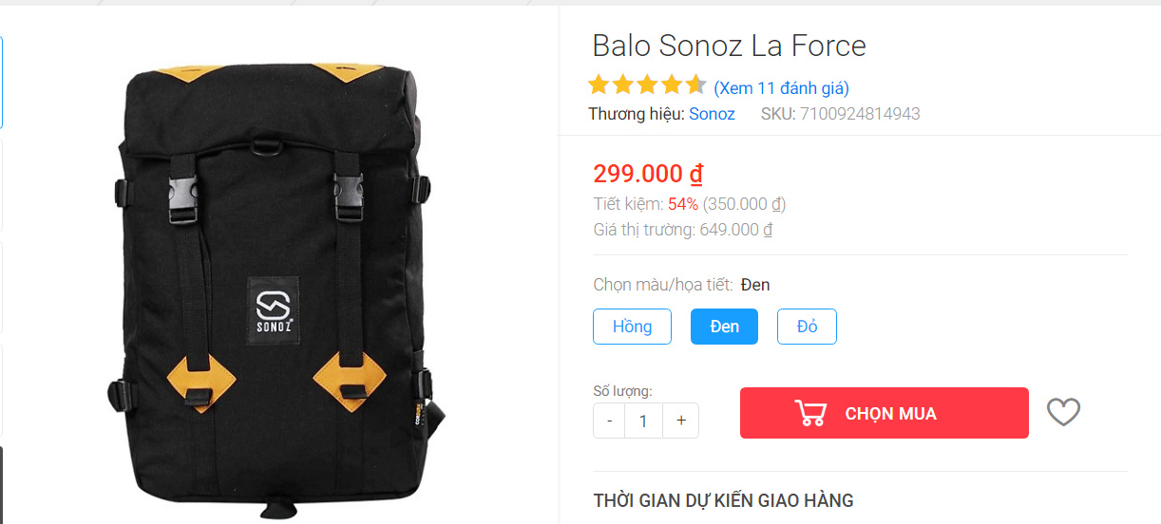Click the Sonoz logo patch on the backpack
Screen dimensions: 1161x524
(x=274, y=309)
